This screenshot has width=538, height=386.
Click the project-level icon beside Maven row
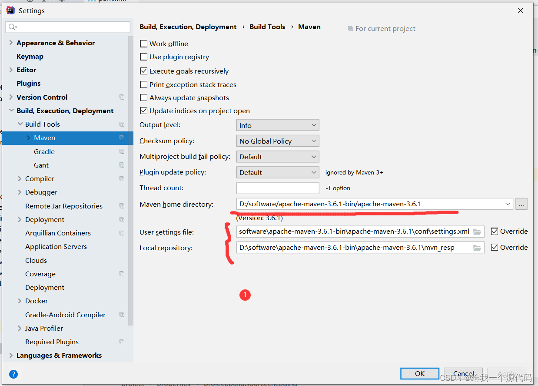[x=122, y=138]
